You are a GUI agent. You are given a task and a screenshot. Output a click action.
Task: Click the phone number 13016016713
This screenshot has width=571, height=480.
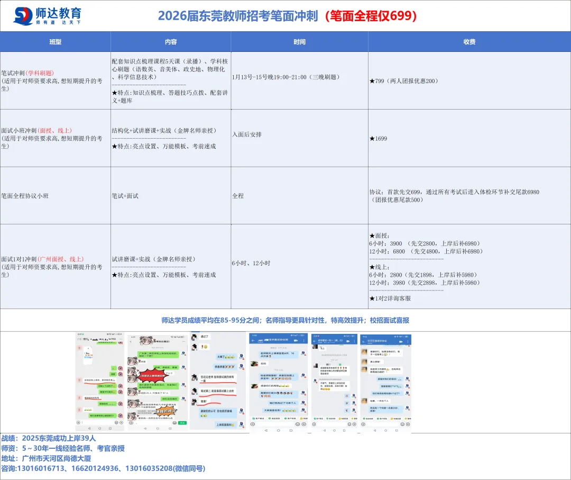click(x=41, y=468)
